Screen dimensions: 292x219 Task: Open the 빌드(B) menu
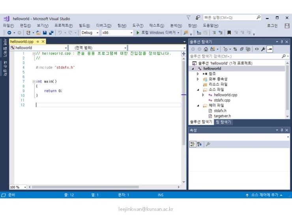tap(84, 26)
